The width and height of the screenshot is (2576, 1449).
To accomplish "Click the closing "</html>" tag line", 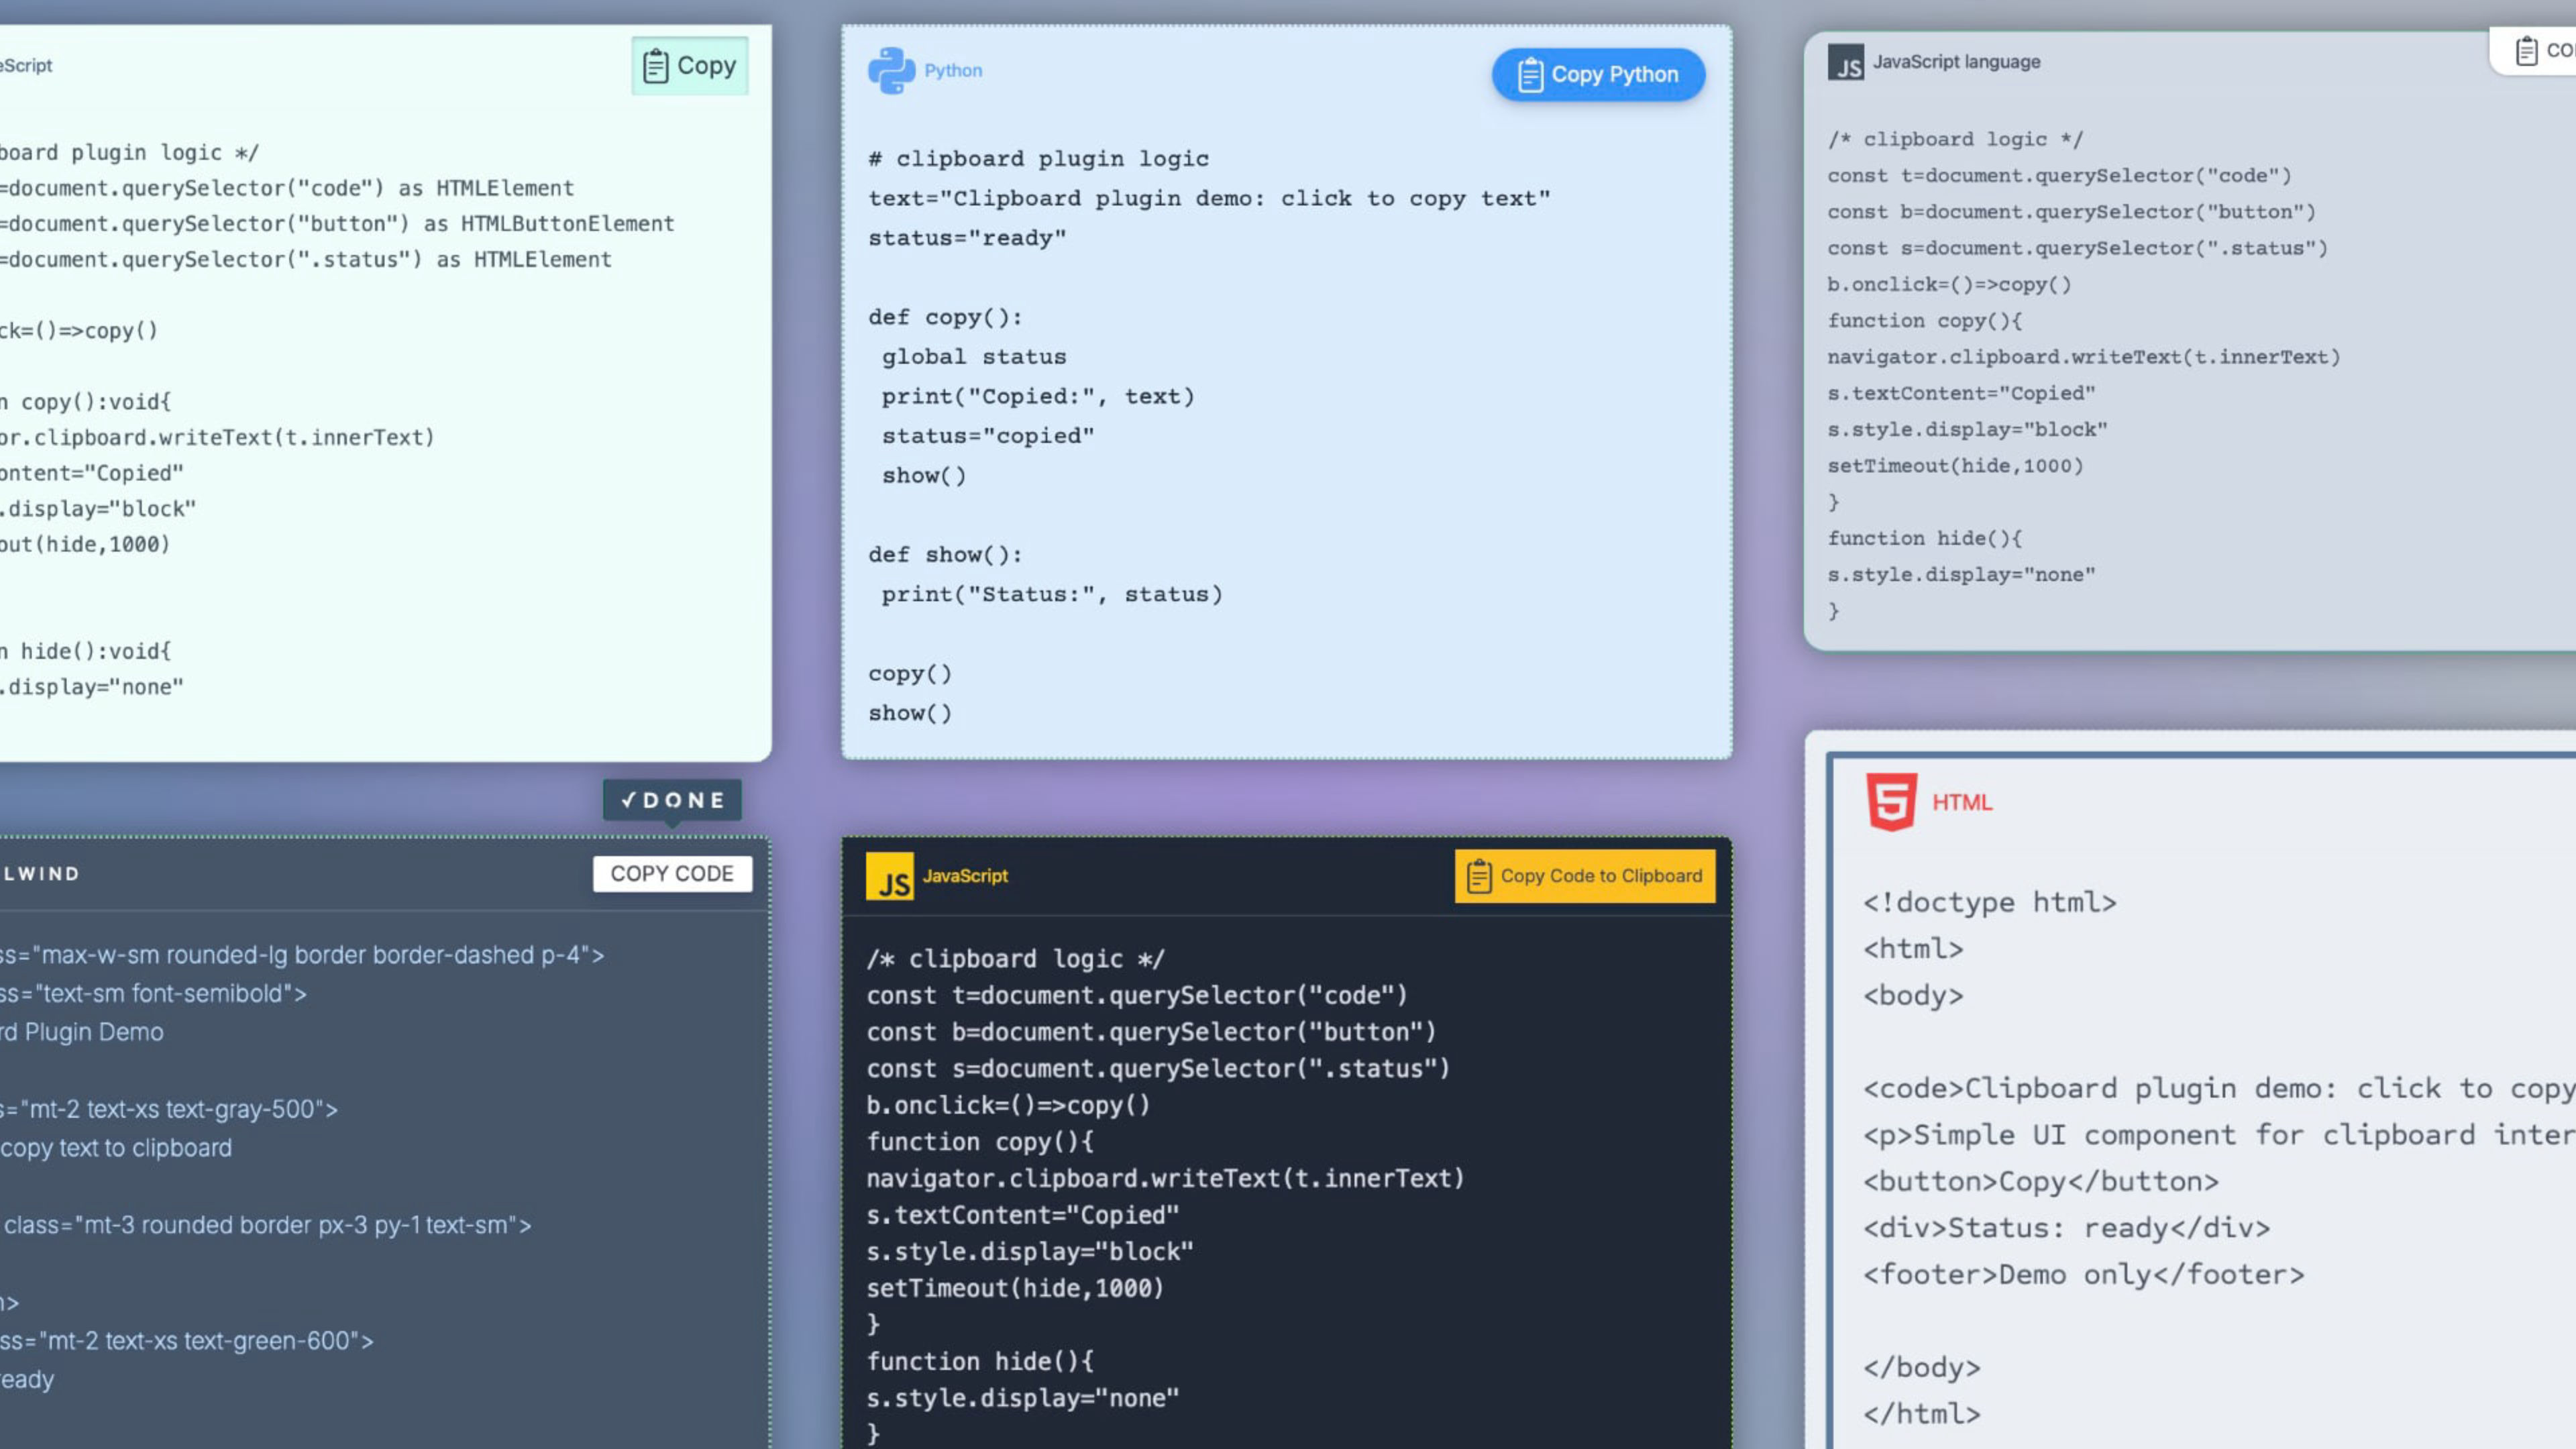I will pos(1921,1414).
